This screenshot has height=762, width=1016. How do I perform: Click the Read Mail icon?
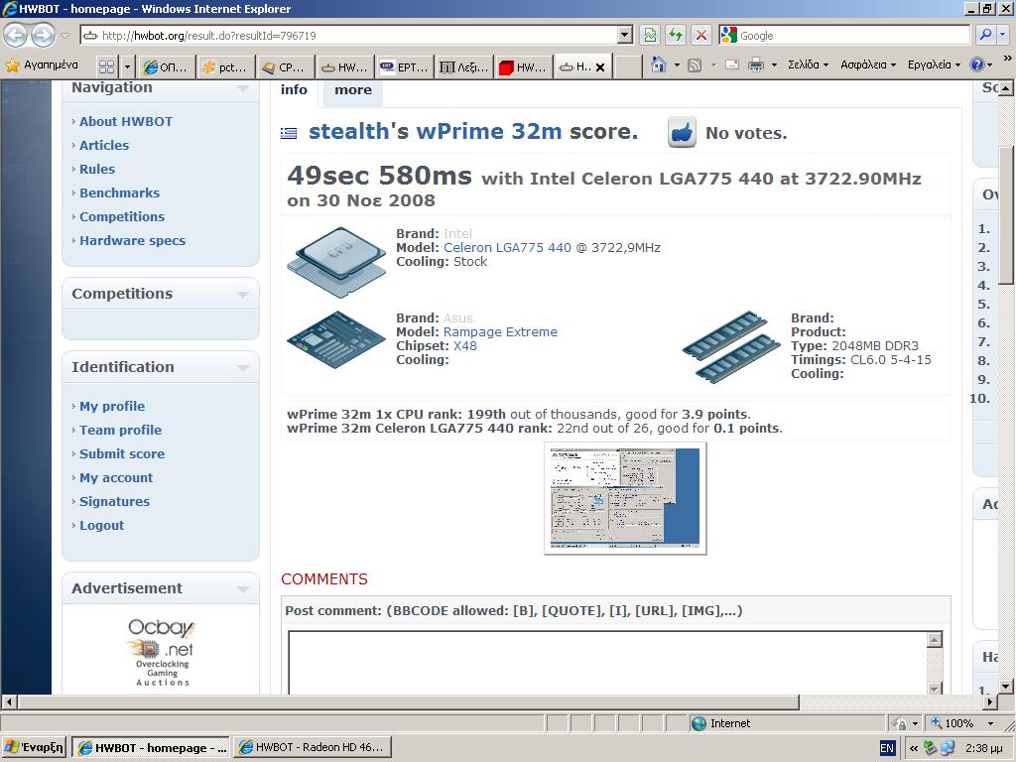(x=732, y=64)
